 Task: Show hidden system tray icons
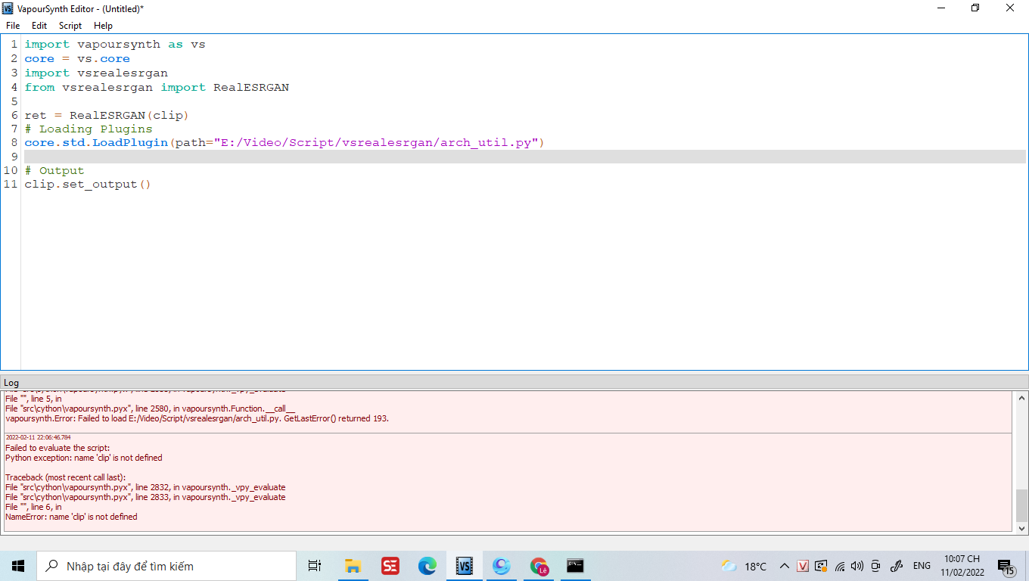point(785,566)
